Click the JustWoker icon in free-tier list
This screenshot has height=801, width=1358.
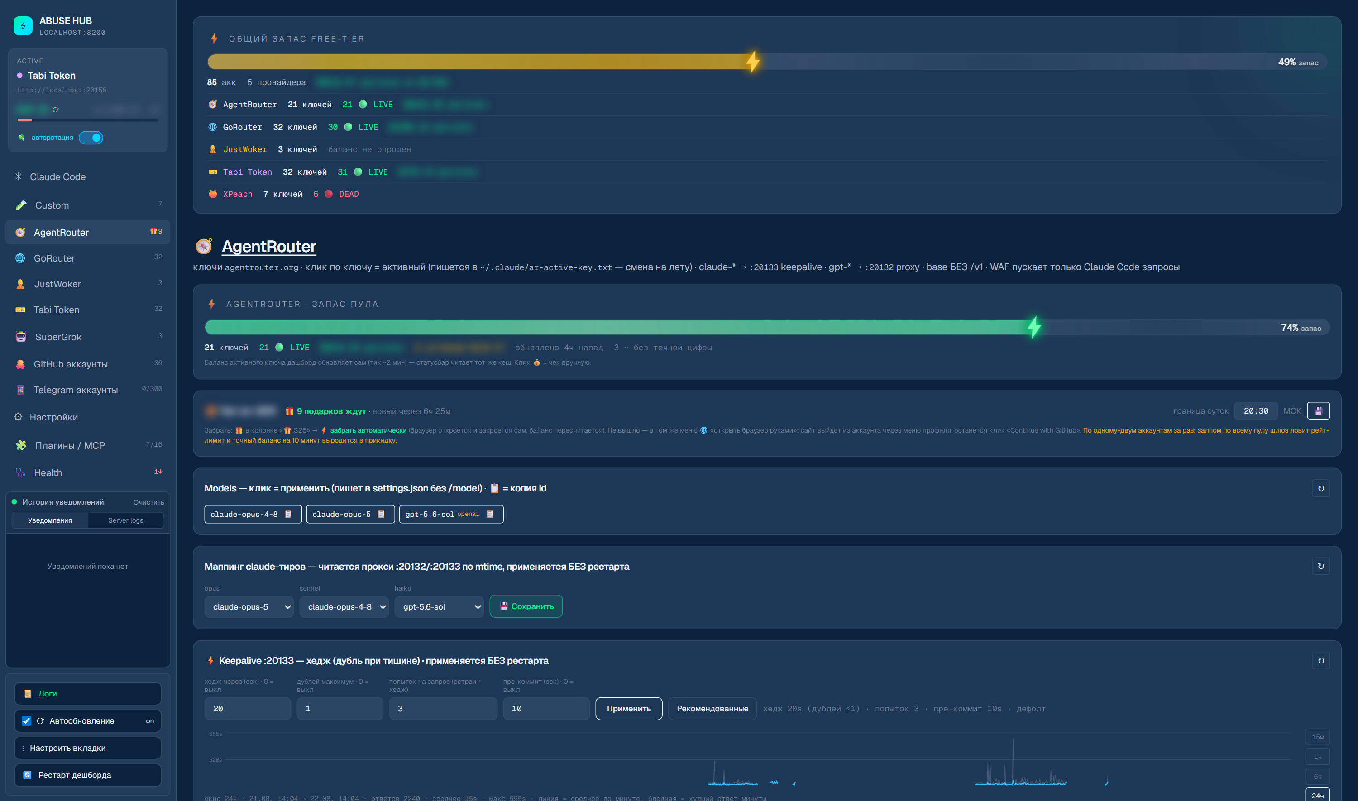coord(213,149)
